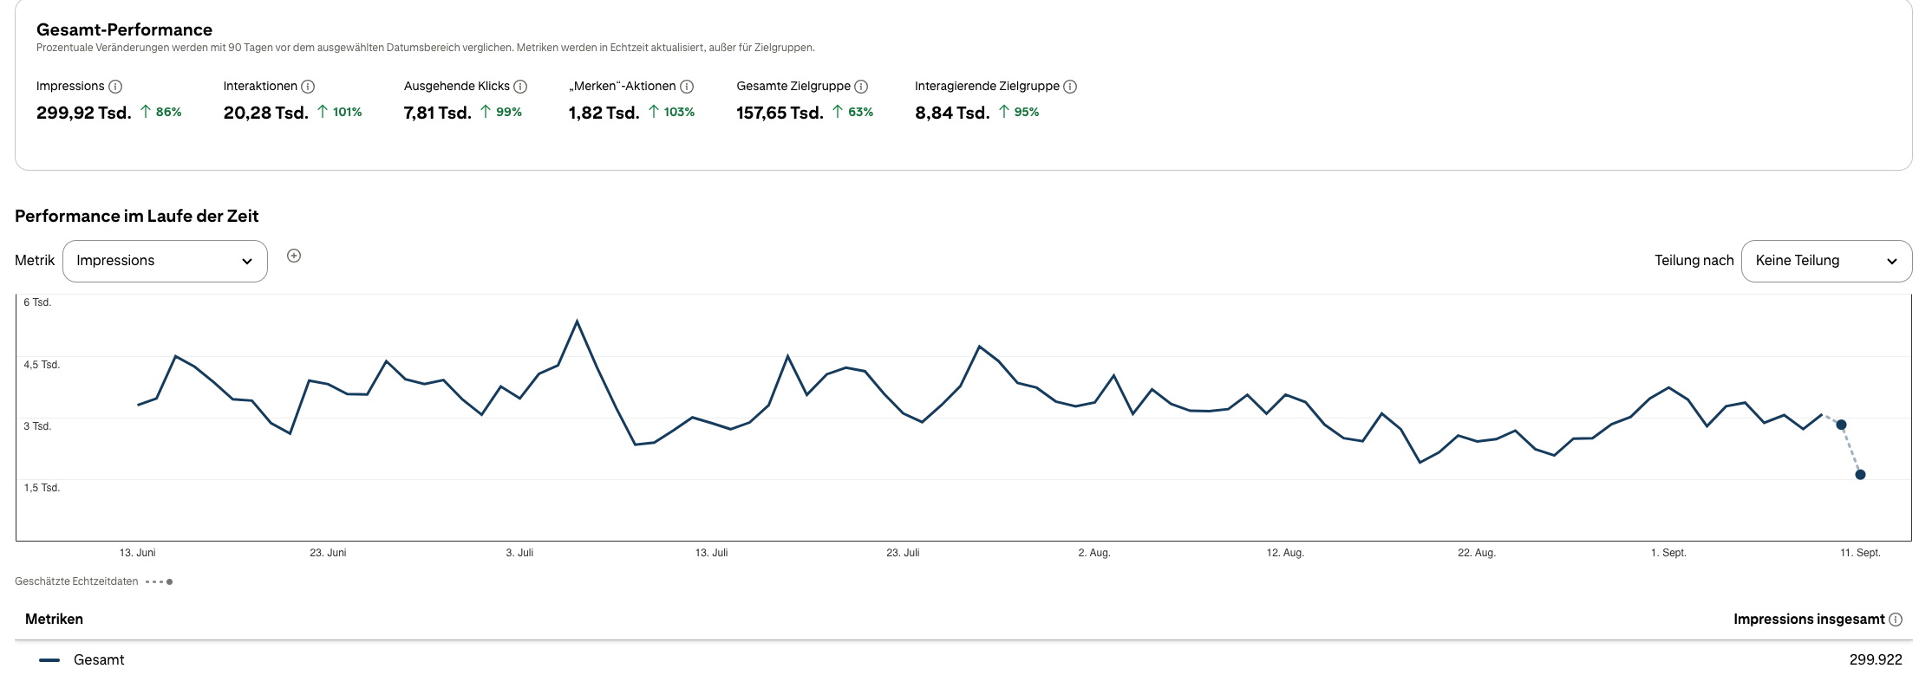Click the chart peak in early July

point(577,321)
